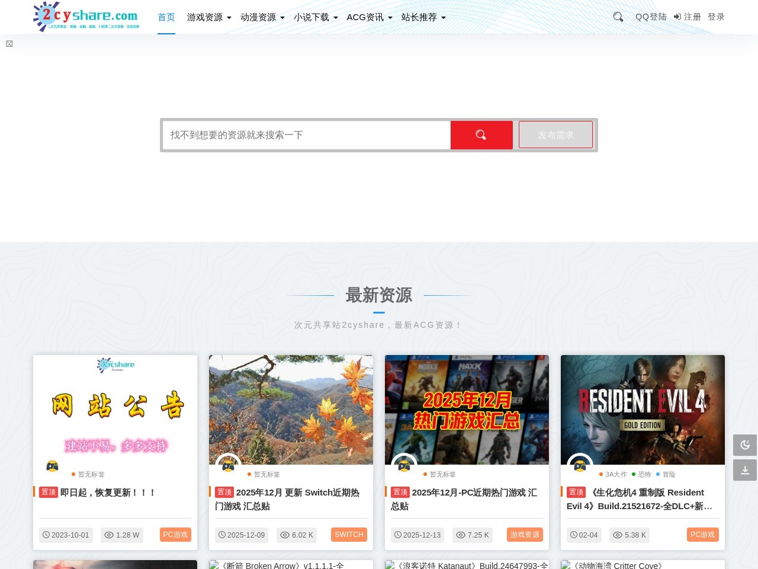758x569 pixels.
Task: Toggle dark mode moon icon
Action: click(745, 445)
